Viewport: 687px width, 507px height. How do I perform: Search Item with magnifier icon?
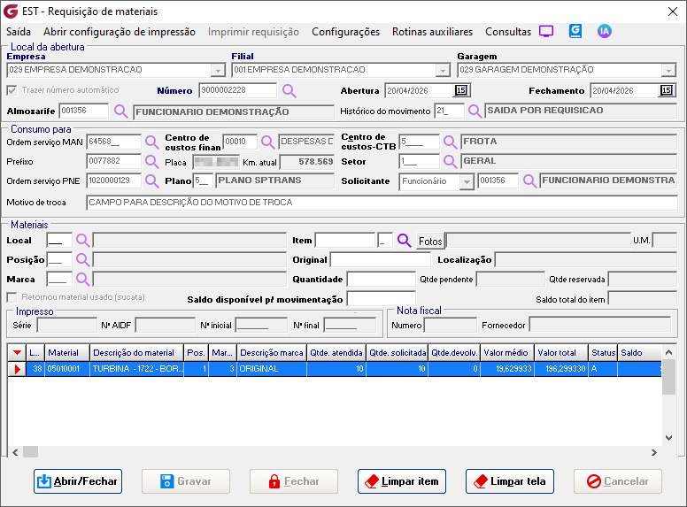[405, 241]
